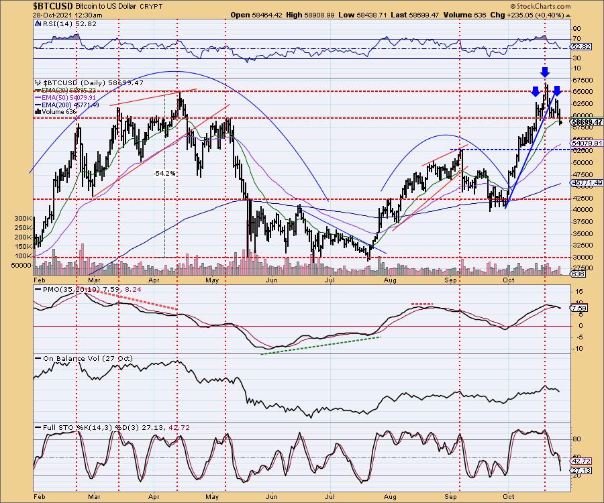The height and width of the screenshot is (503, 604).
Task: Click the green EMA(20) legend line
Action: coord(38,91)
